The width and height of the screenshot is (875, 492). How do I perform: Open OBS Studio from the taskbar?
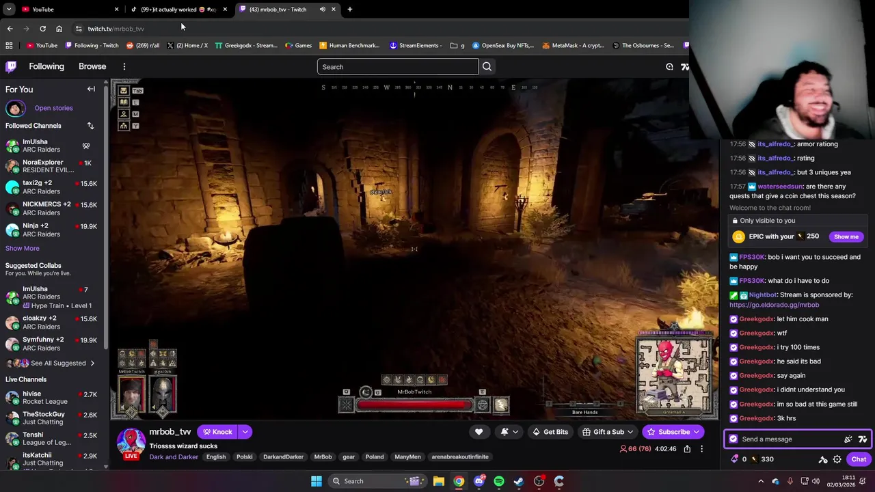pyautogui.click(x=539, y=481)
